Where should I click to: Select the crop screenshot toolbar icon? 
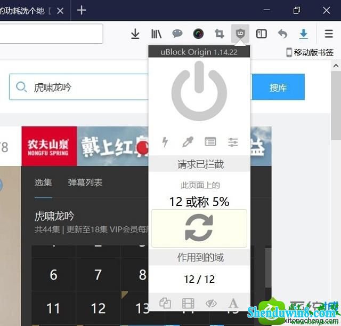tap(219, 34)
